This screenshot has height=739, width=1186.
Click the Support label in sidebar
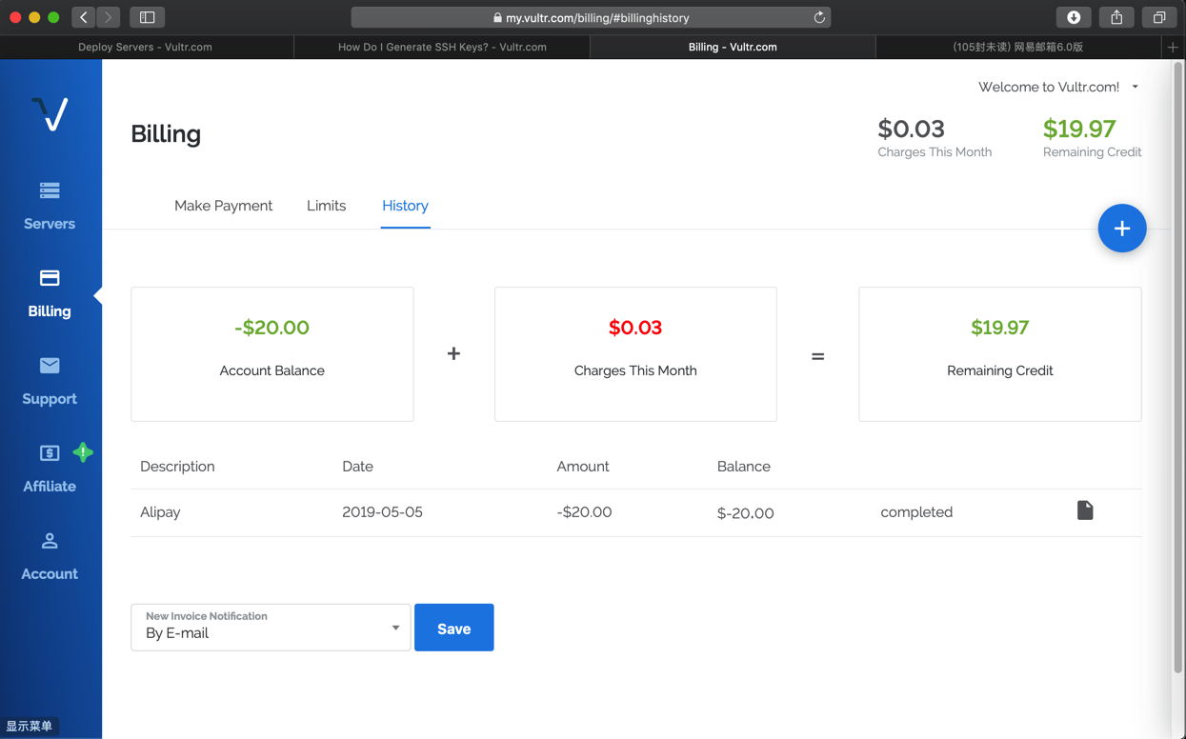coord(50,399)
